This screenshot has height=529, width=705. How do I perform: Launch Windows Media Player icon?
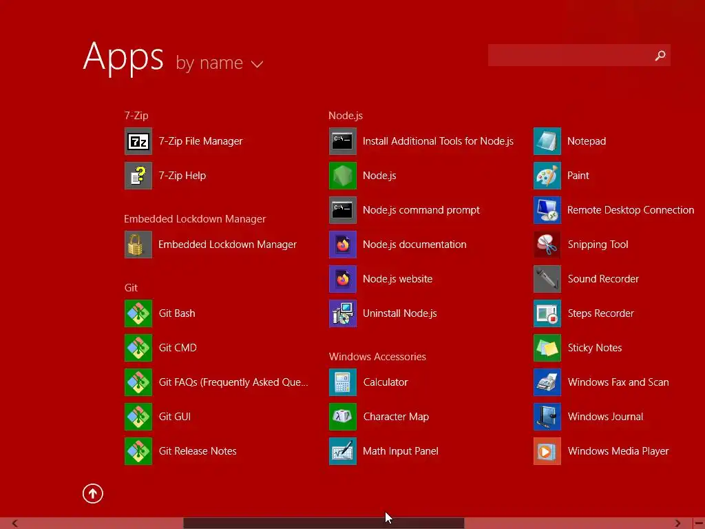click(547, 451)
